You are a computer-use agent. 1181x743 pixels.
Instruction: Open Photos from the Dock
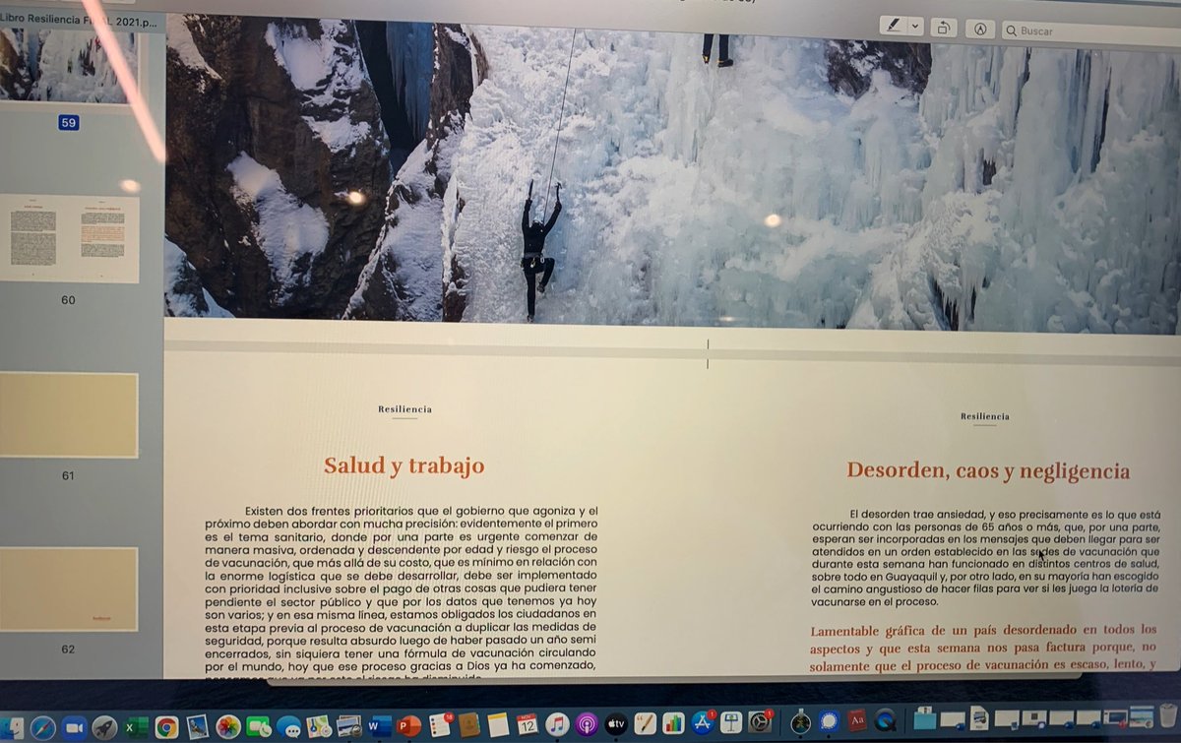pyautogui.click(x=228, y=727)
